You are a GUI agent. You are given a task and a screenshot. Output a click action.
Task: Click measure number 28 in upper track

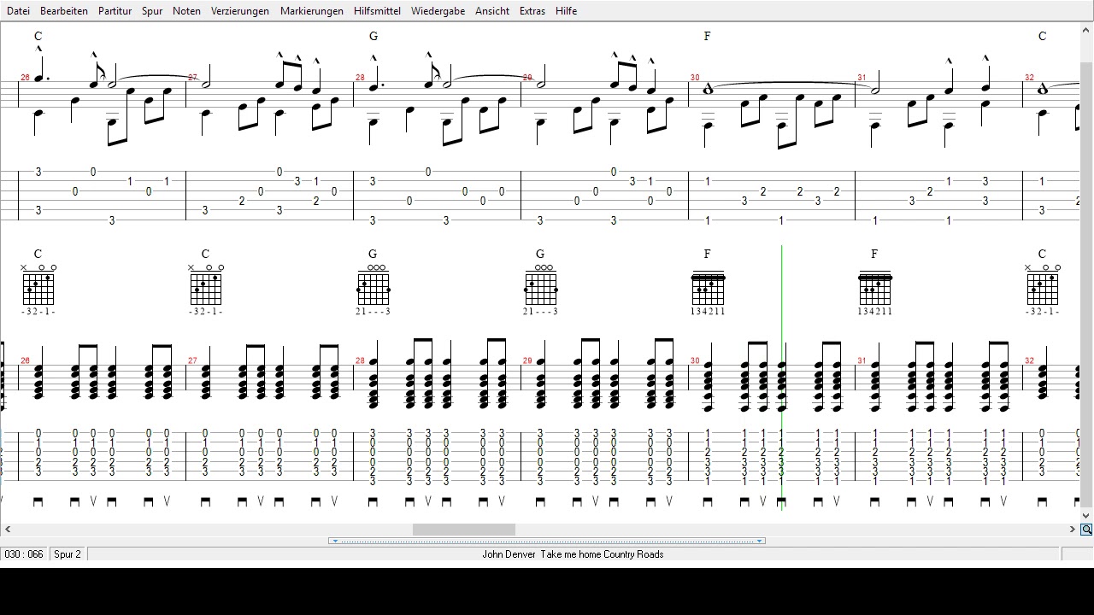click(360, 78)
